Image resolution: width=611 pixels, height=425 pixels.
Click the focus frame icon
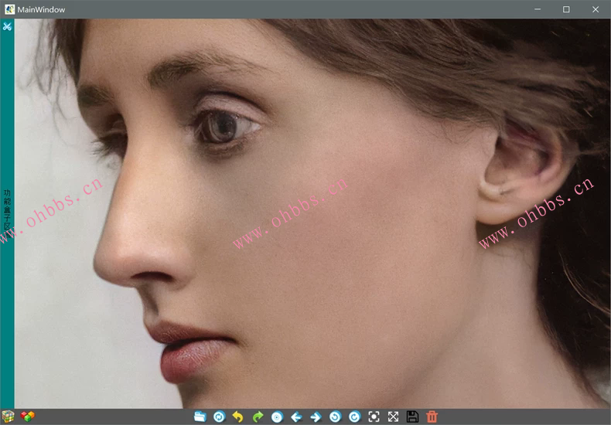pos(374,416)
